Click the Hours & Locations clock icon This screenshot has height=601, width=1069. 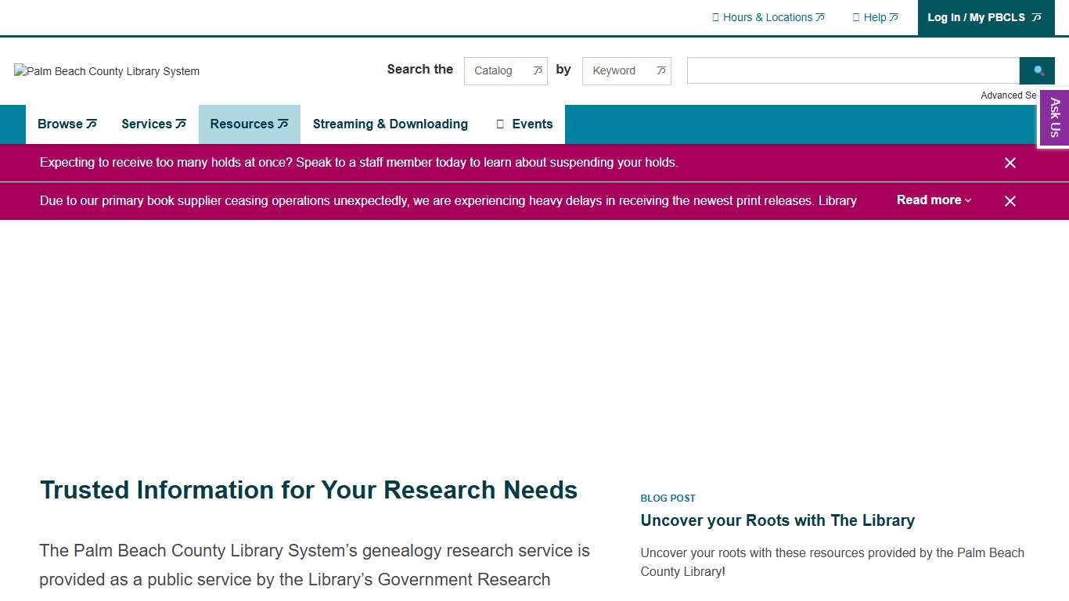[714, 17]
